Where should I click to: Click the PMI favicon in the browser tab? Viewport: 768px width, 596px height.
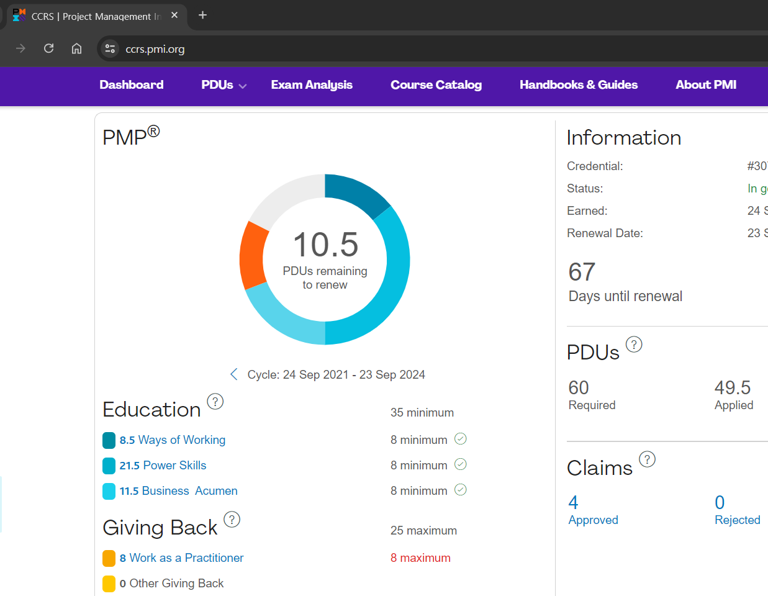point(19,15)
